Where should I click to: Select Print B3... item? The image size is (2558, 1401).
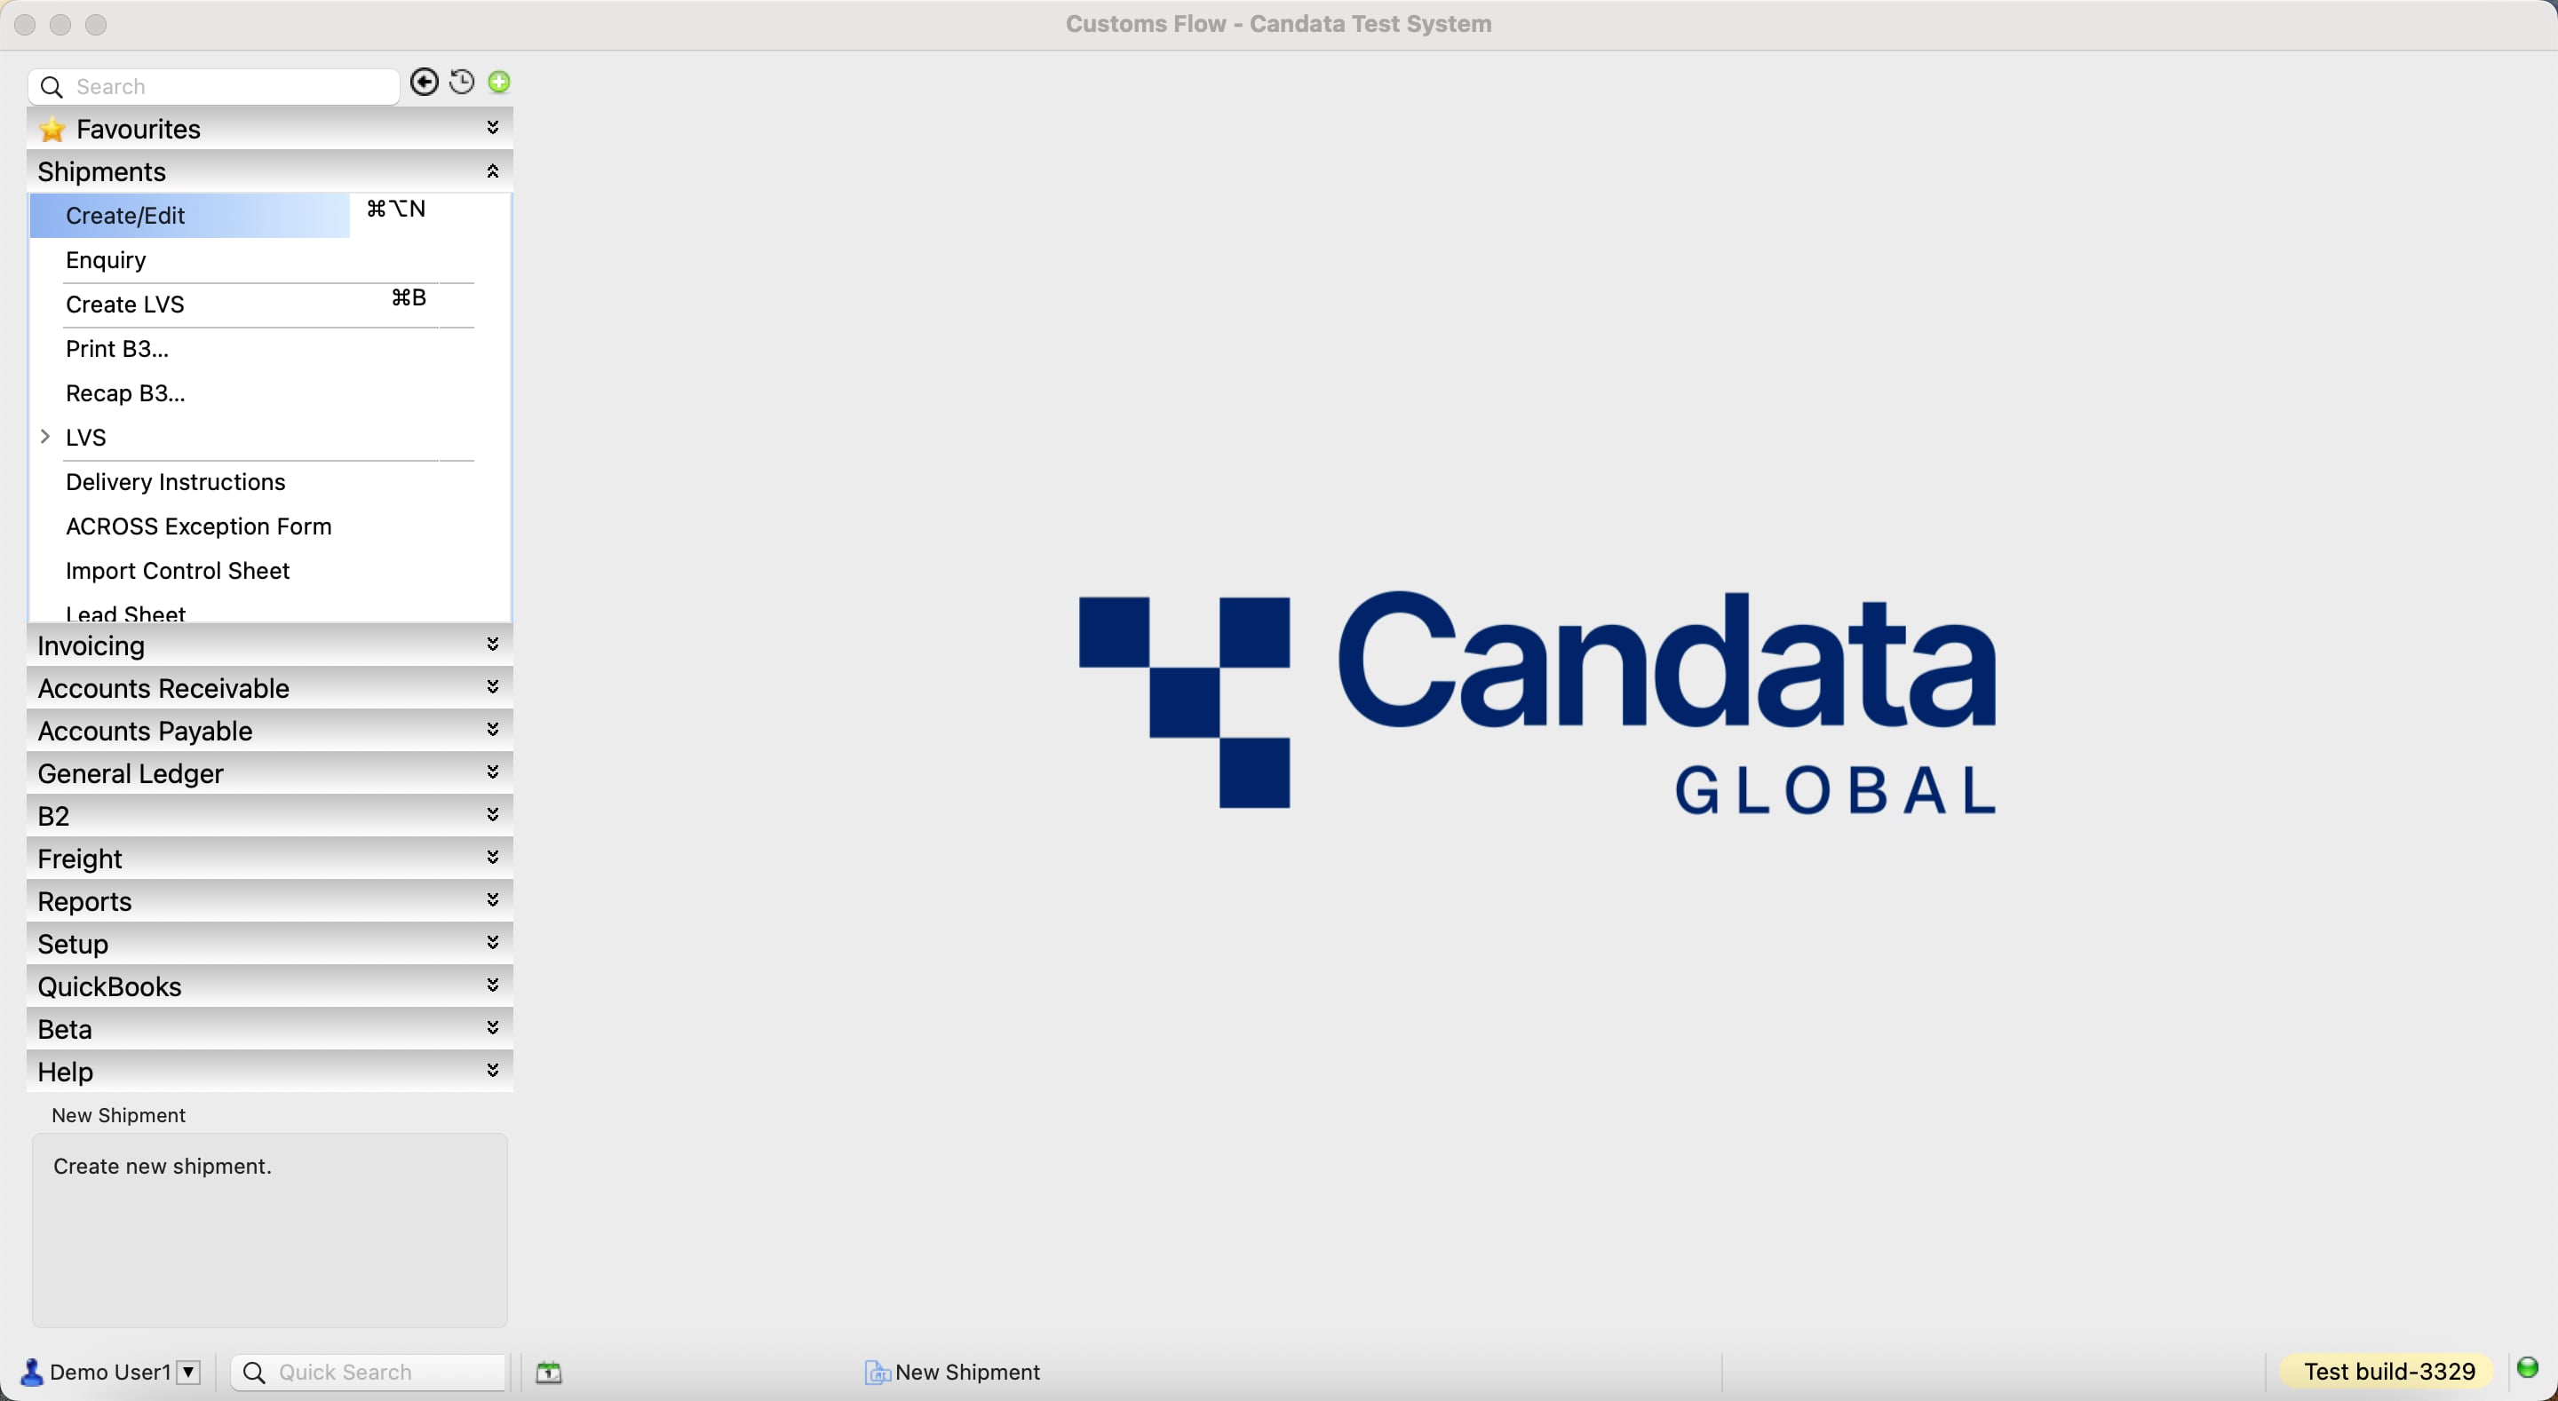point(117,350)
